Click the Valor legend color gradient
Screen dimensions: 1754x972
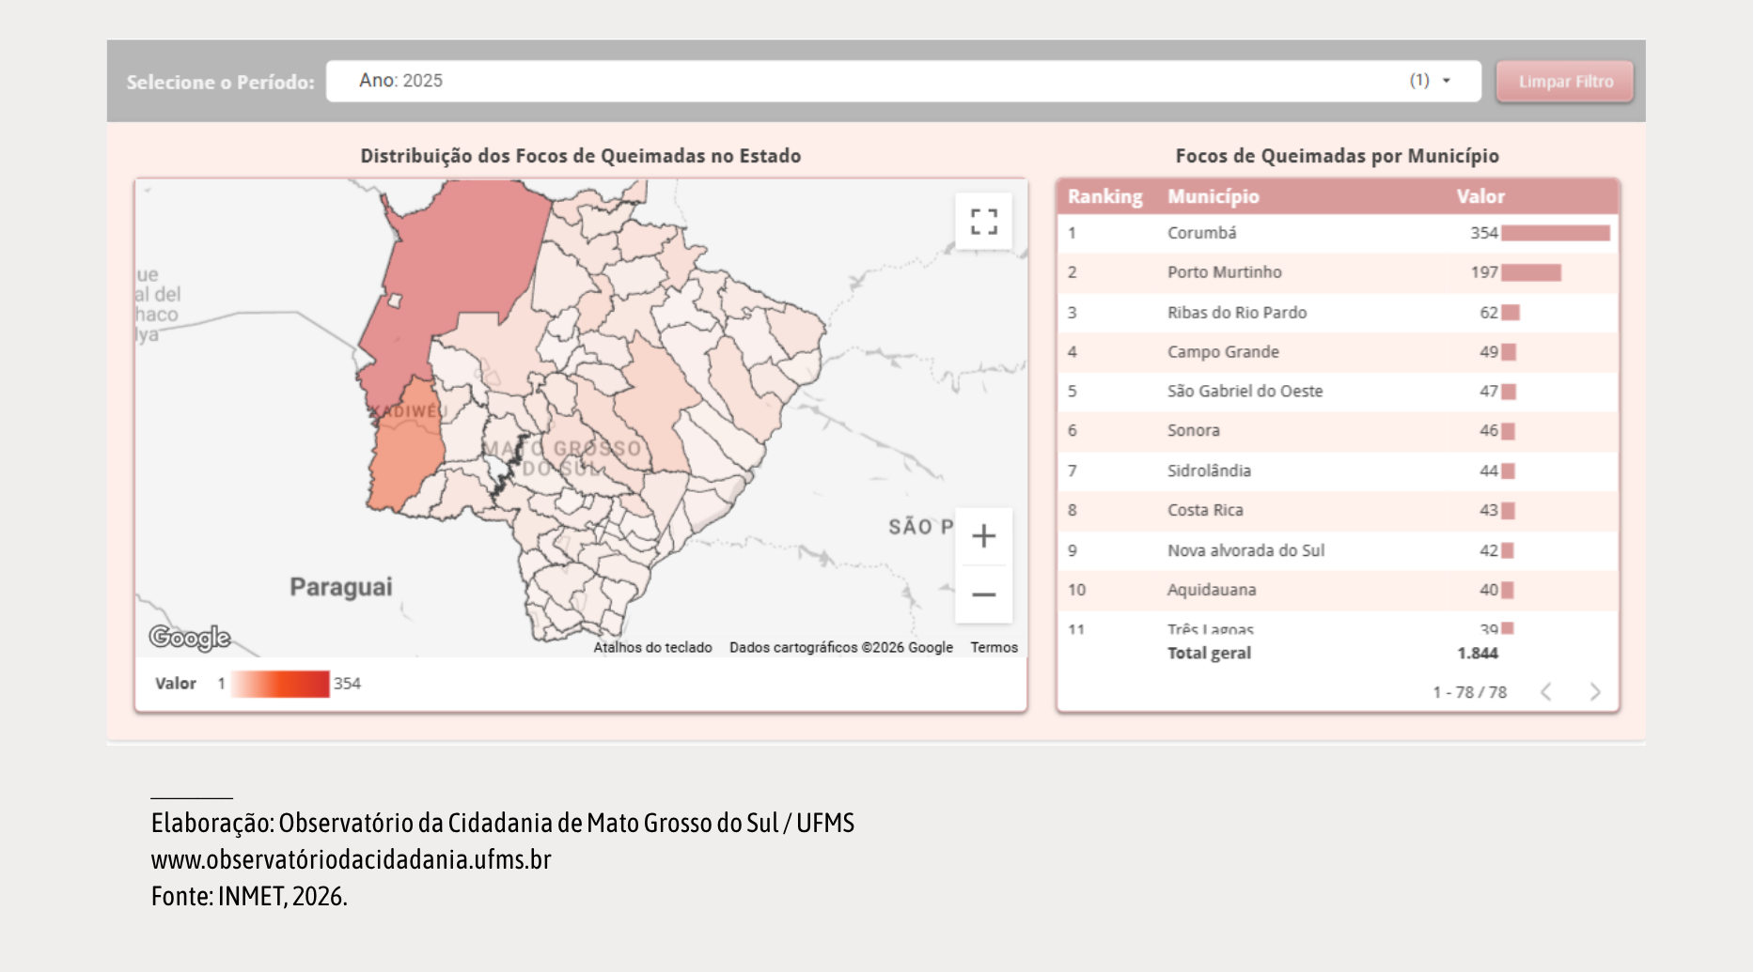[280, 684]
